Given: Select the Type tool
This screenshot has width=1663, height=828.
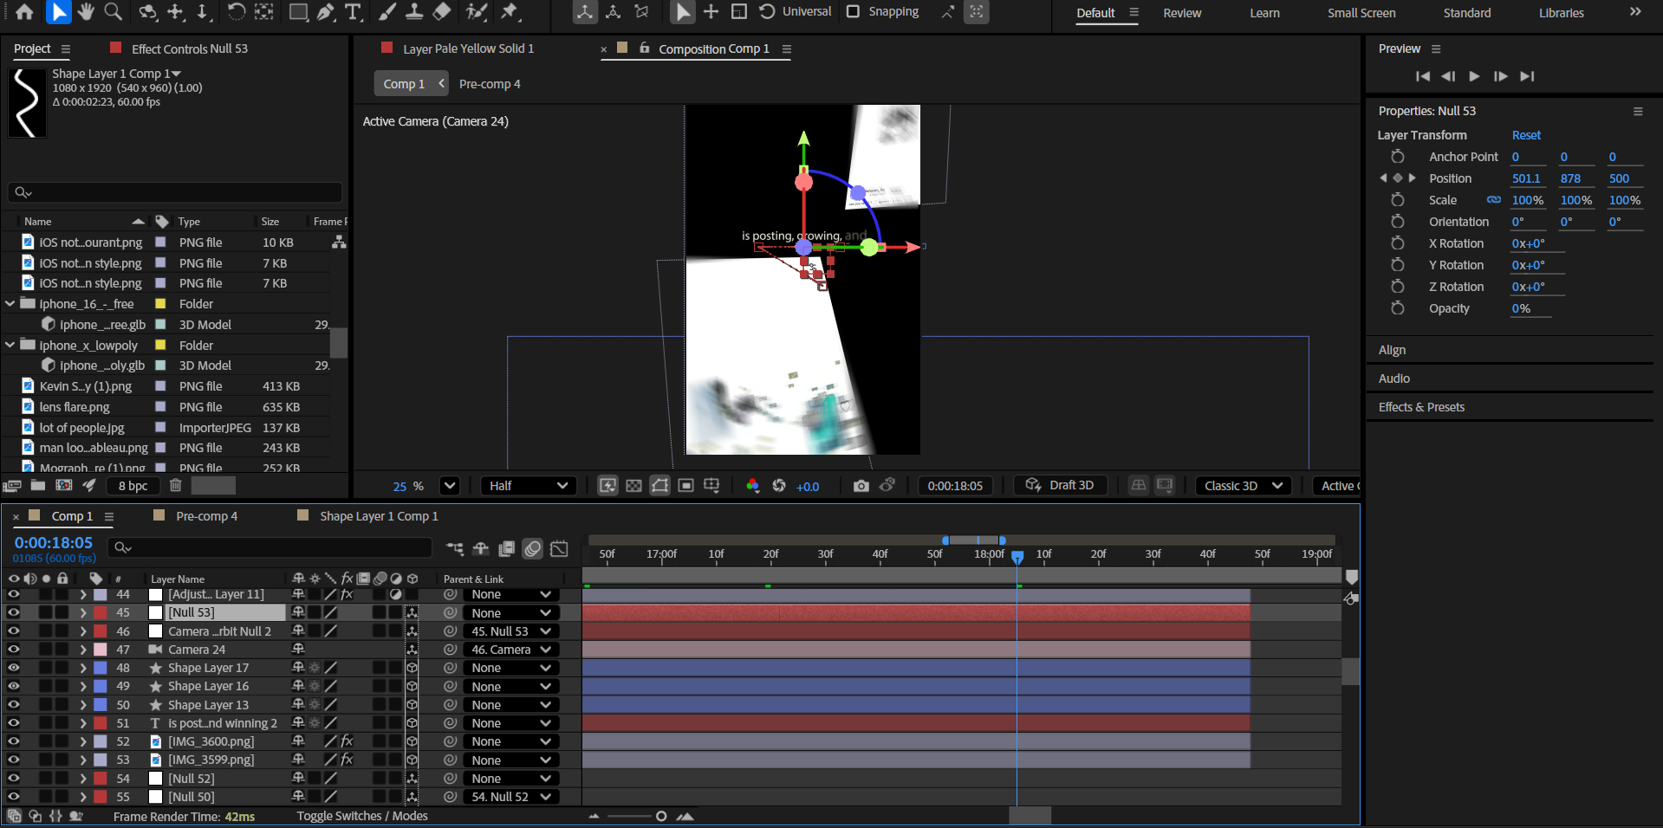Looking at the screenshot, I should 353,12.
